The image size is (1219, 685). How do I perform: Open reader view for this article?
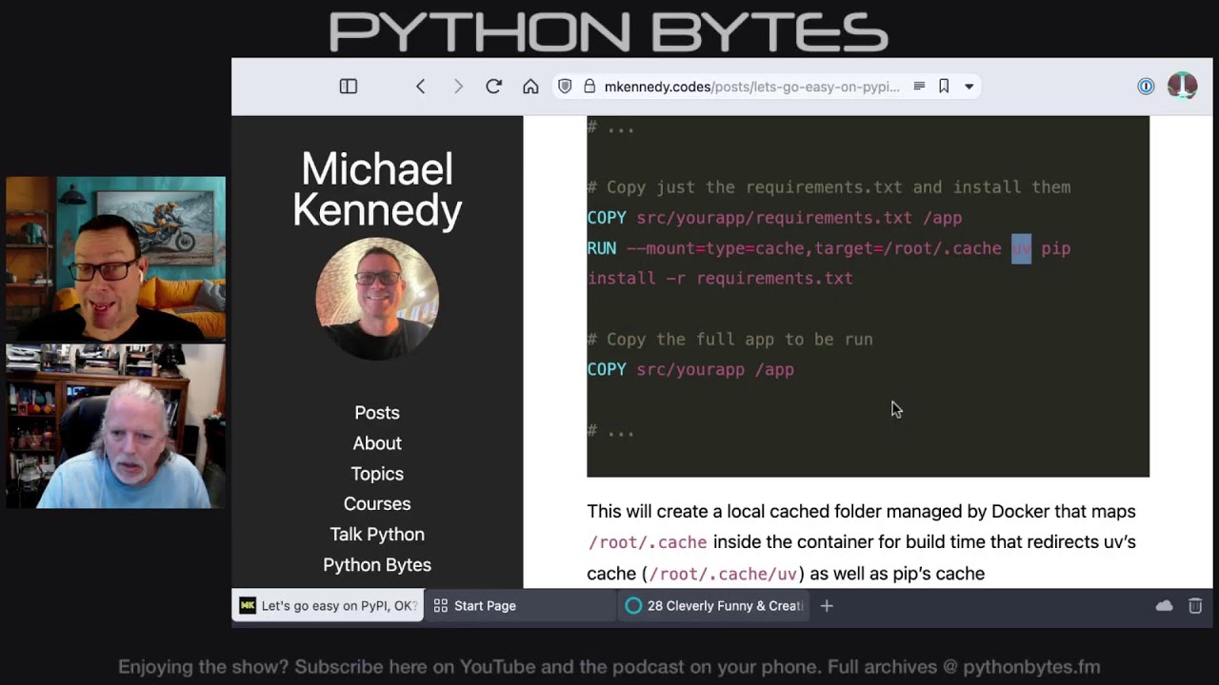point(919,86)
